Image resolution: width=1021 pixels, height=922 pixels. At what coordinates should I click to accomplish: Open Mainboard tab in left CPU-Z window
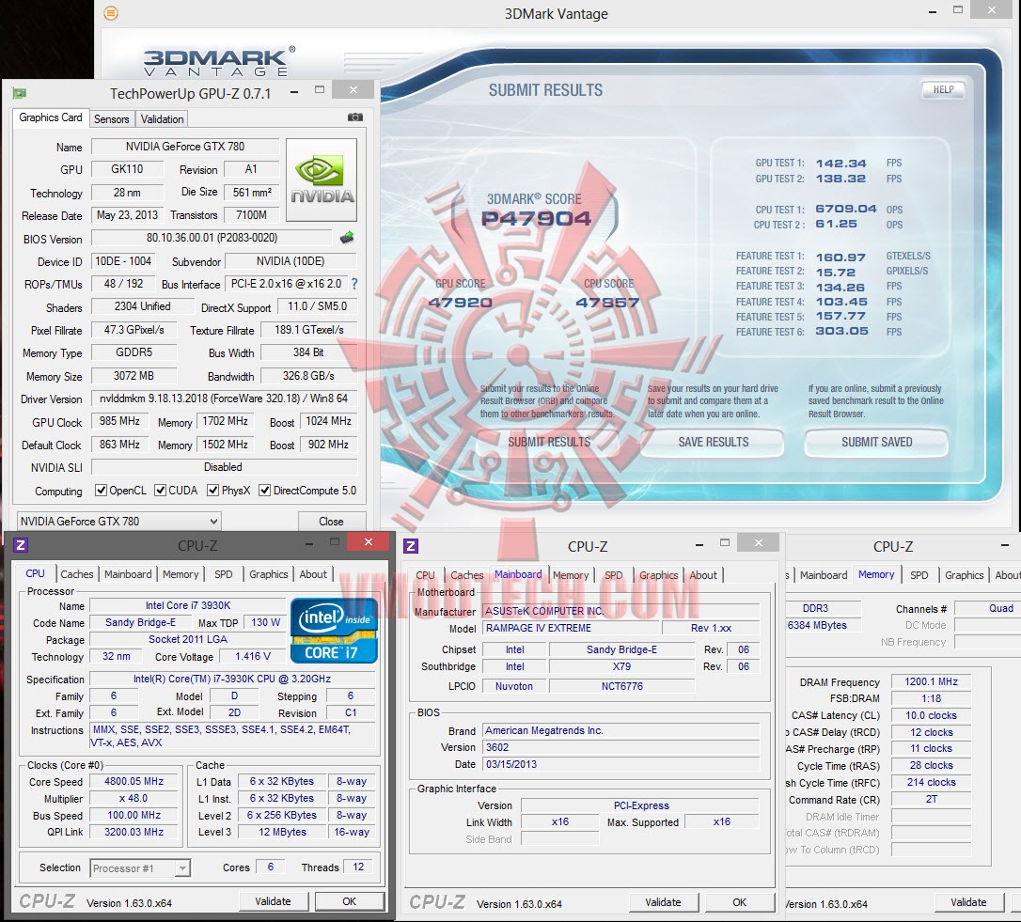point(128,574)
